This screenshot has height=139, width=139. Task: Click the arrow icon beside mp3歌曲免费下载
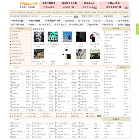[x=11, y=60]
